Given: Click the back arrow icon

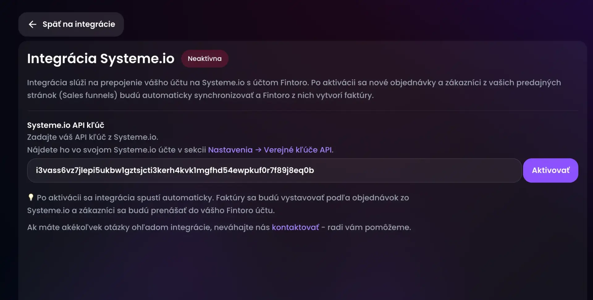Looking at the screenshot, I should pos(32,24).
